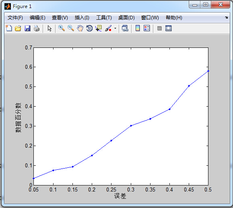Select the Pan hand tool
This screenshot has height=208, width=233.
[x=80, y=28]
